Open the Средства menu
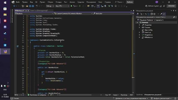 point(81,2)
